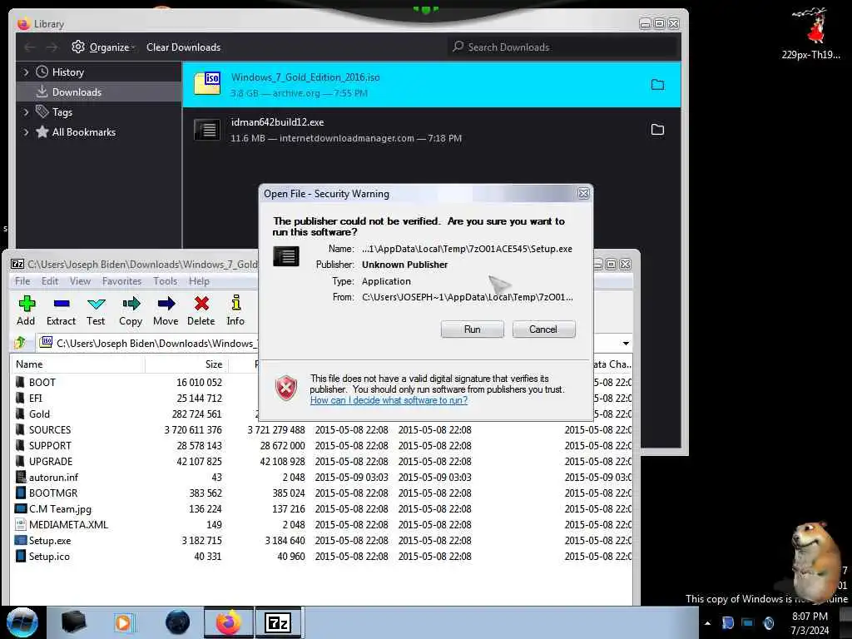852x639 pixels.
Task: Click Cancel in the Security Warning dialog
Action: 543,329
